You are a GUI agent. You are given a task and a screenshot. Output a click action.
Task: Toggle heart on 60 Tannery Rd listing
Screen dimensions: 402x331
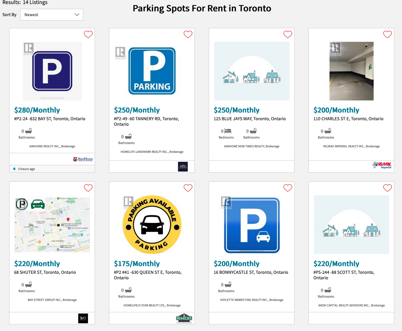click(188, 34)
